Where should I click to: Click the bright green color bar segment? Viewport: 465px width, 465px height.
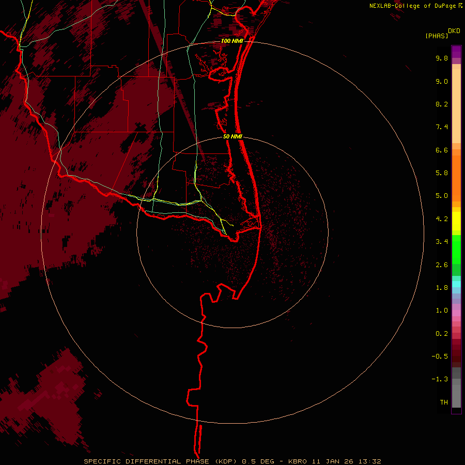coord(456,249)
